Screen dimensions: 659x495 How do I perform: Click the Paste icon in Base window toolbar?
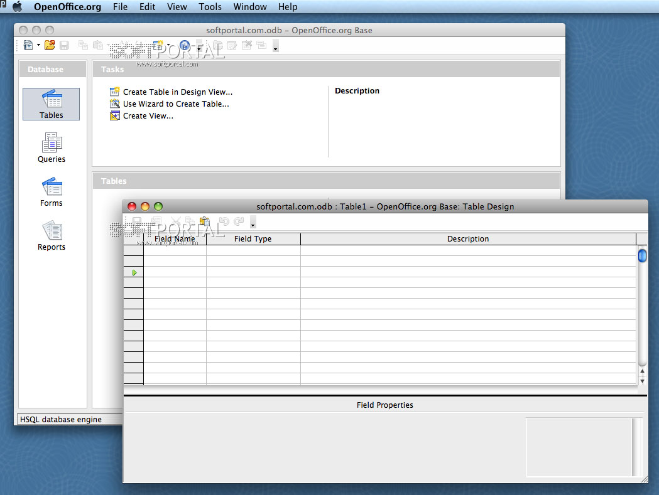[98, 45]
